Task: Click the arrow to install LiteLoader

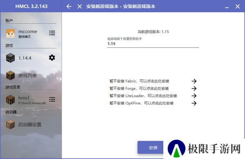Action: [x=194, y=96]
